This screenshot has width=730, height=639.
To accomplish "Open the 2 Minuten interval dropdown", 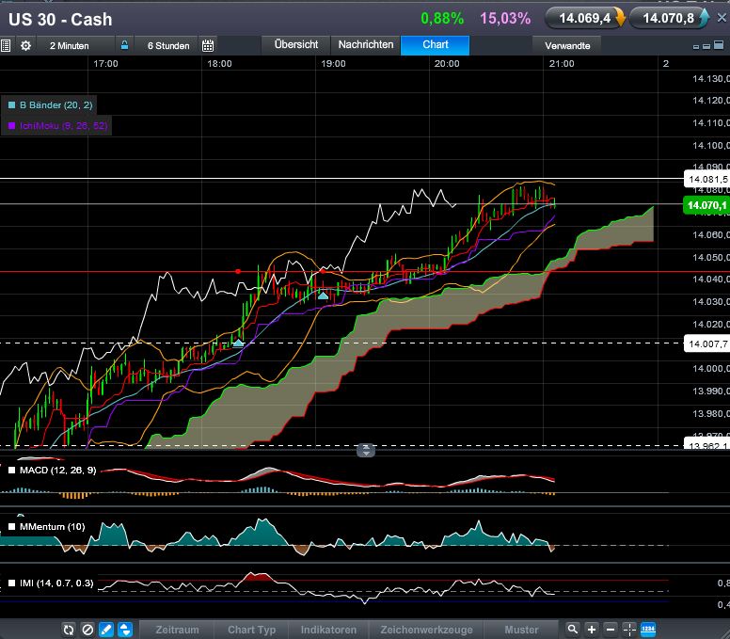I will pos(70,45).
